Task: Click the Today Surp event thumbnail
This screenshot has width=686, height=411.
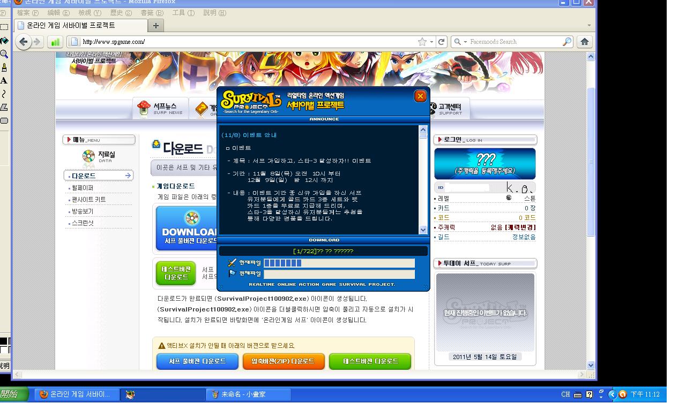Action: 485,313
